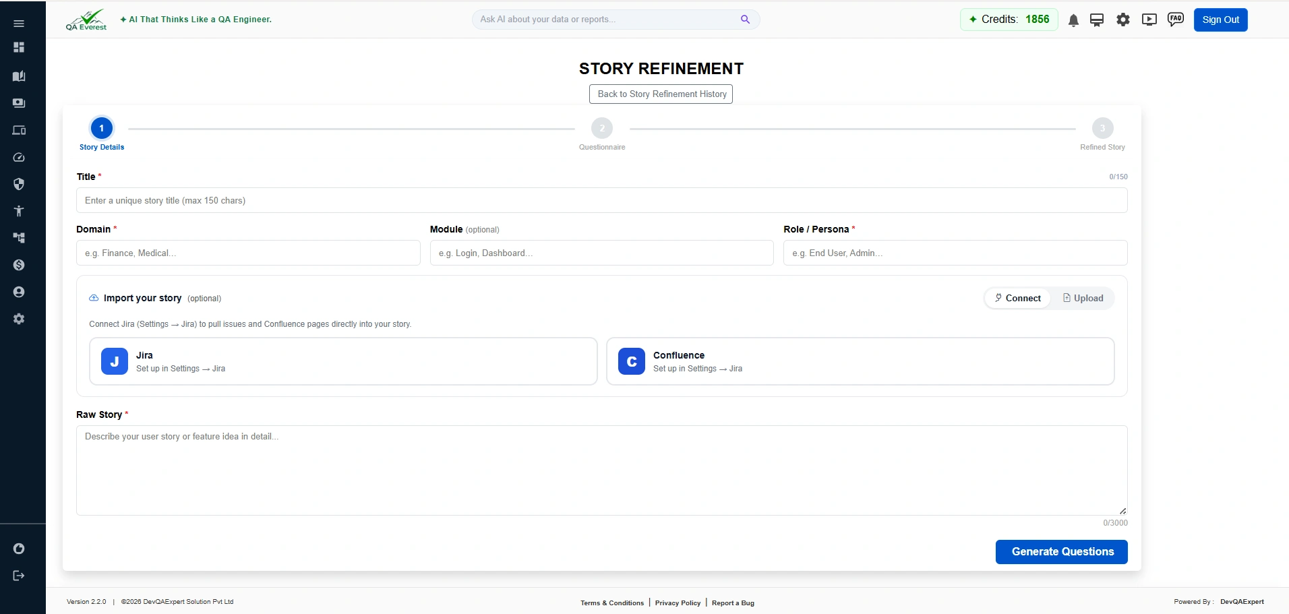Click the cloud icon beside Import your story

94,298
